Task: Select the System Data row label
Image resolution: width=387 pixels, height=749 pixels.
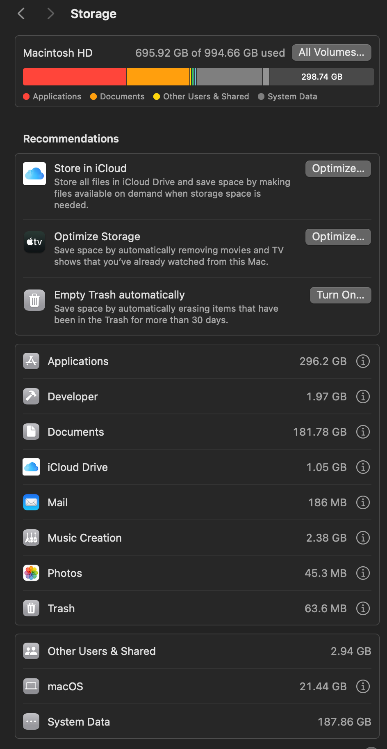Action: (x=79, y=722)
